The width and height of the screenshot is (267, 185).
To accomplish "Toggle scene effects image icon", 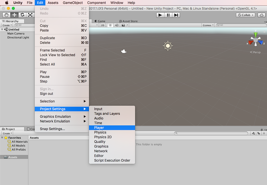I will click(123, 25).
